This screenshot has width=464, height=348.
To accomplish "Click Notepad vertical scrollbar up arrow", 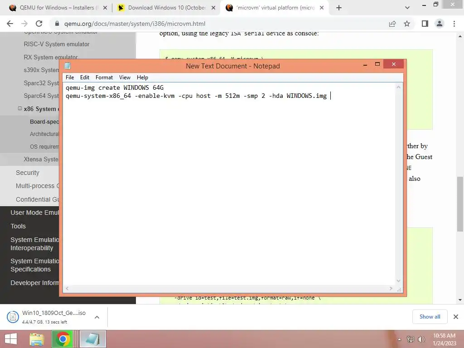I will pos(399,87).
